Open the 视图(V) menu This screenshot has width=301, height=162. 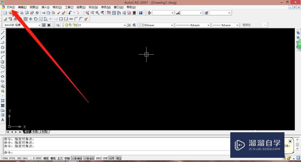[34, 7]
